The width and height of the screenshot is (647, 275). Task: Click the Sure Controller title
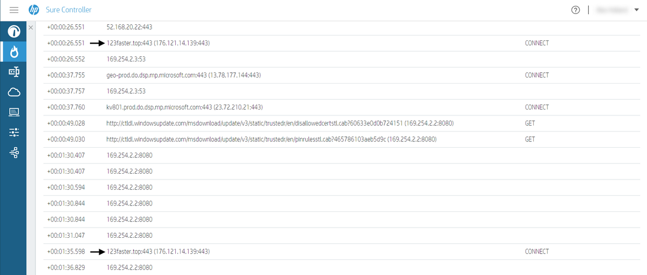69,10
